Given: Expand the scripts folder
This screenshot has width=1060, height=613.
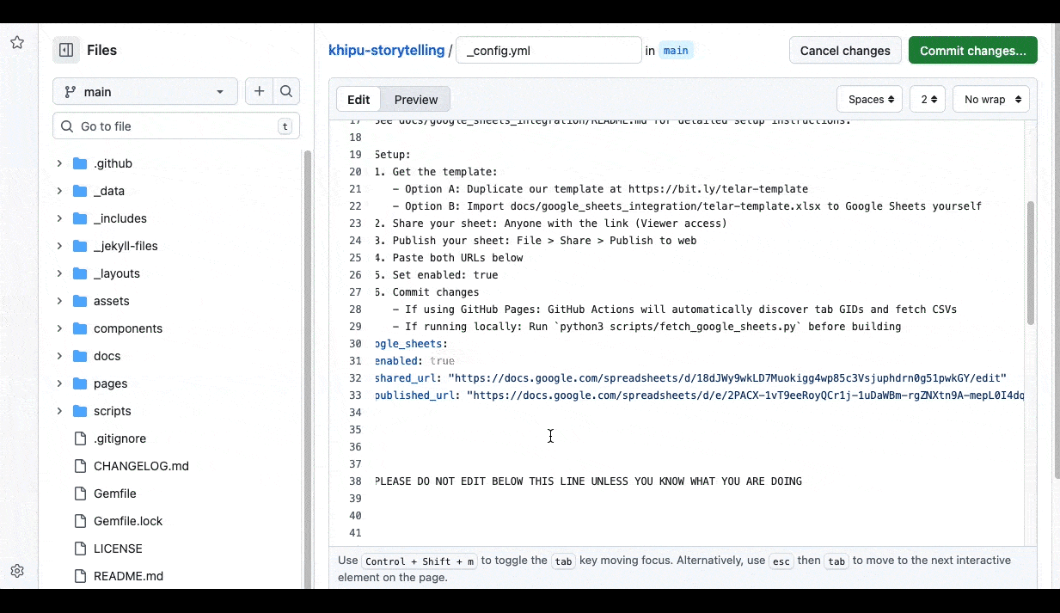Looking at the screenshot, I should (x=58, y=410).
